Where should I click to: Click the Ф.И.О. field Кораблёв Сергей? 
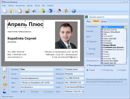(x=74, y=69)
